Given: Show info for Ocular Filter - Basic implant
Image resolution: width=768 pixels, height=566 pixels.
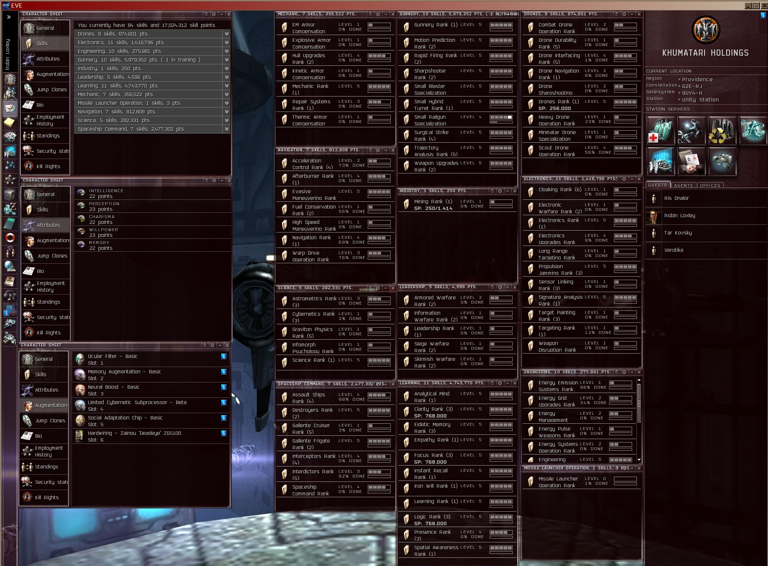Looking at the screenshot, I should tap(224, 357).
